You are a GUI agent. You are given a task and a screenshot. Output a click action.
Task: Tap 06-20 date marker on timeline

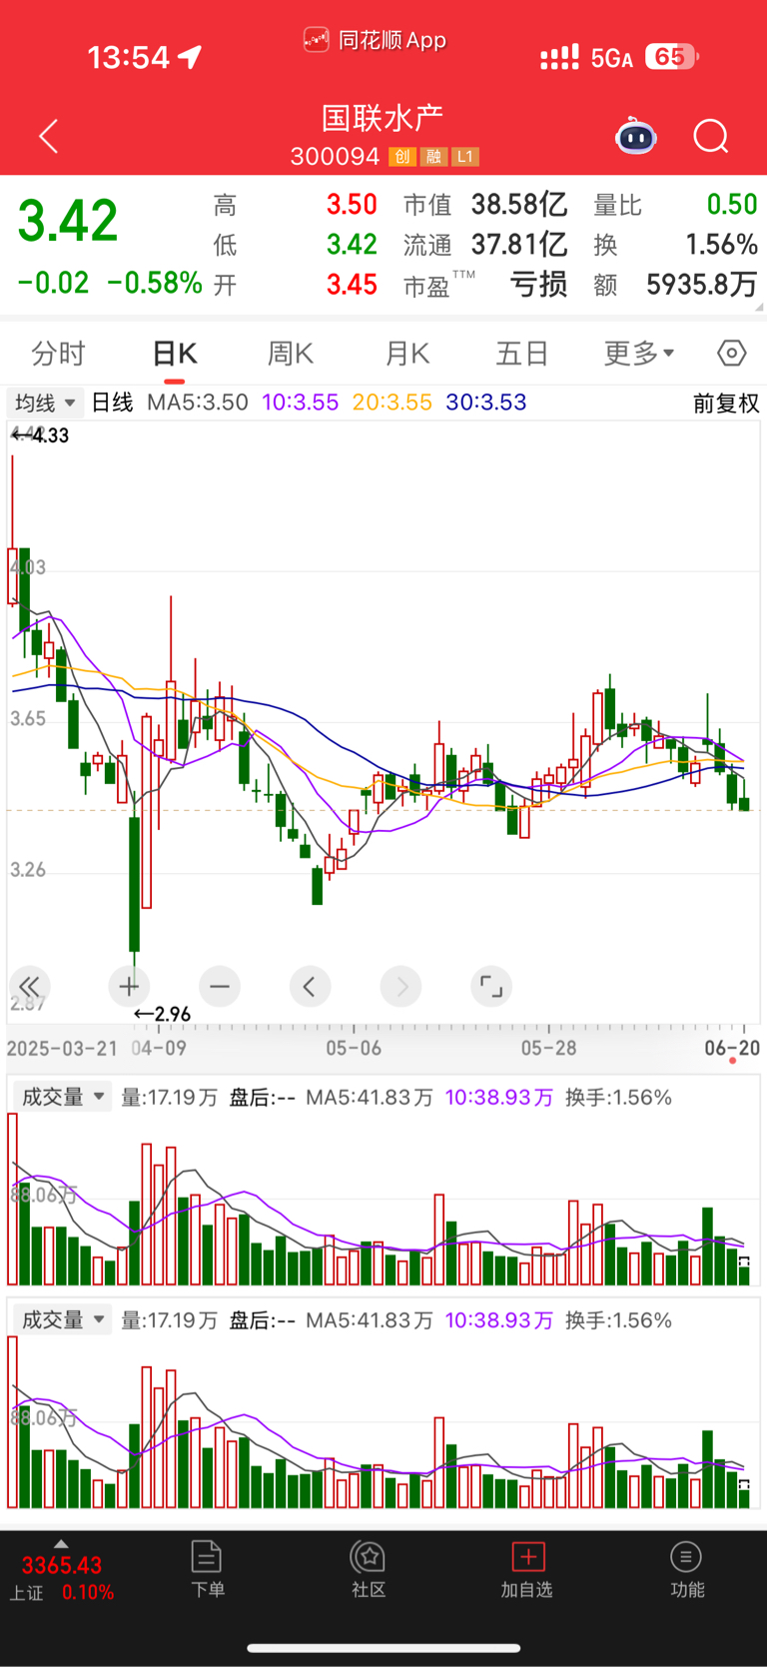pyautogui.click(x=732, y=1048)
